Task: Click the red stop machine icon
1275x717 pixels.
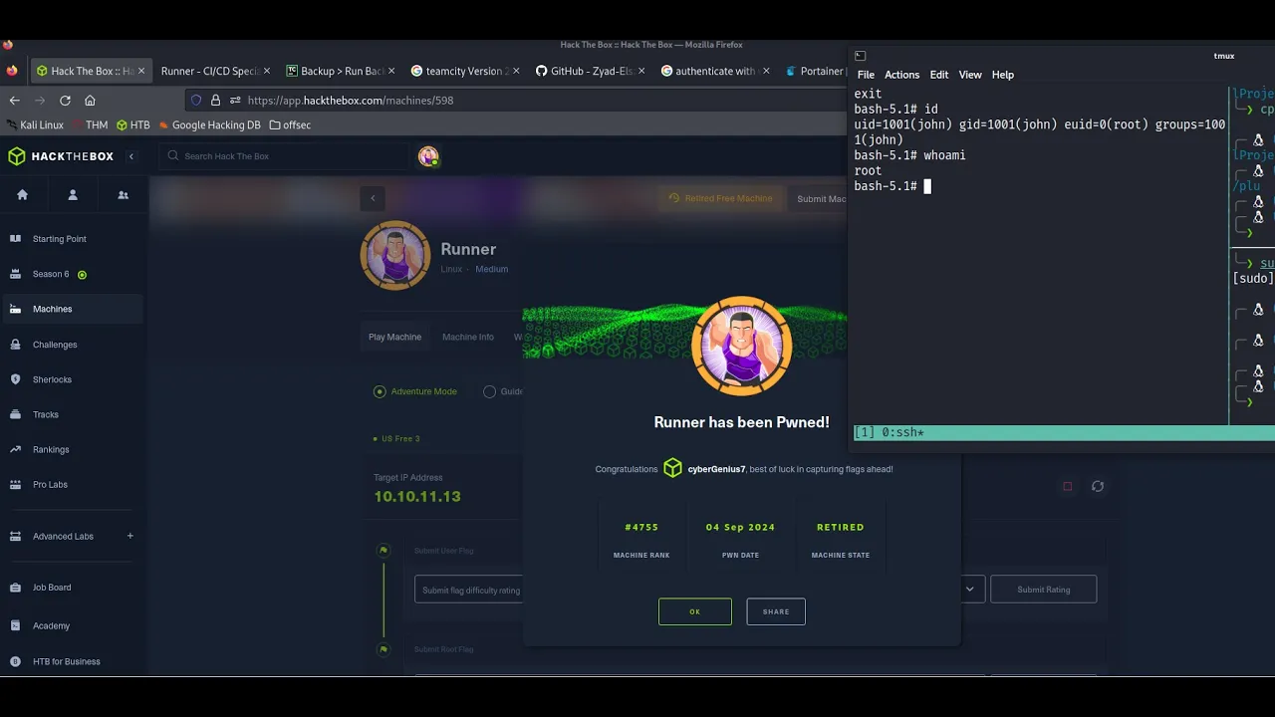Action: click(1067, 486)
